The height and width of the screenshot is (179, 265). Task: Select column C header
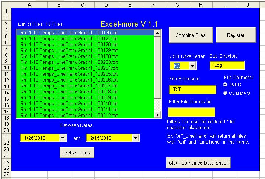(x=83, y=5)
